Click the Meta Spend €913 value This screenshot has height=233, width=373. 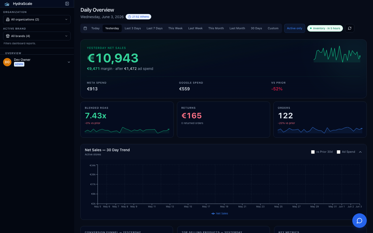[92, 89]
